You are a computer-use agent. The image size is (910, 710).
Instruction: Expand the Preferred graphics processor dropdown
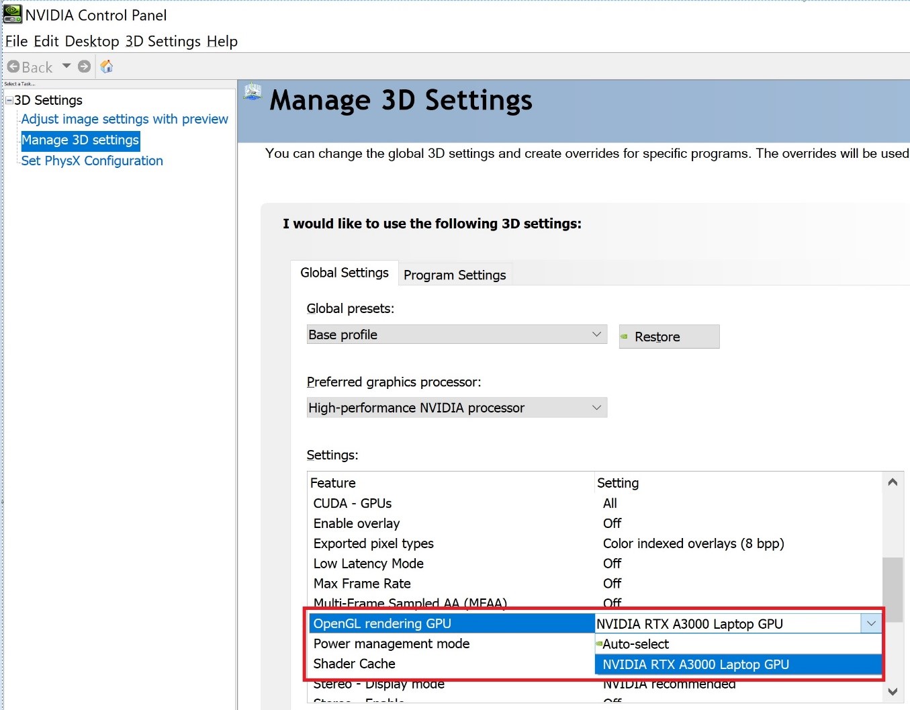coord(457,408)
